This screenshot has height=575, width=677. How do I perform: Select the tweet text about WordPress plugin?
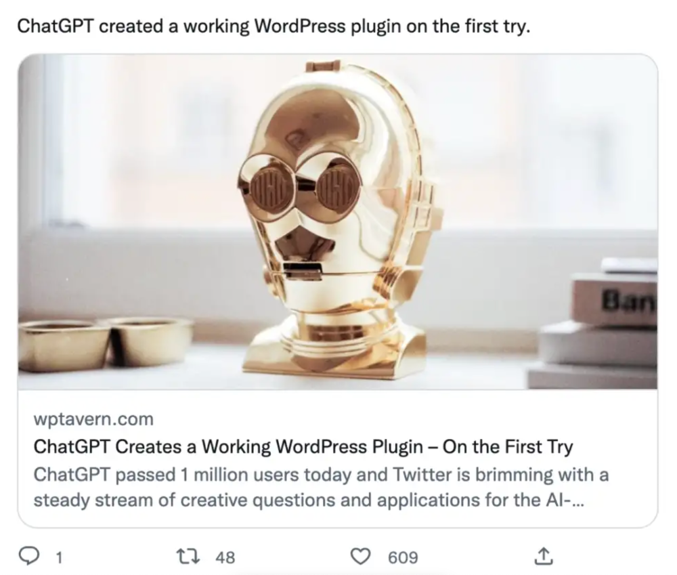[x=274, y=26]
